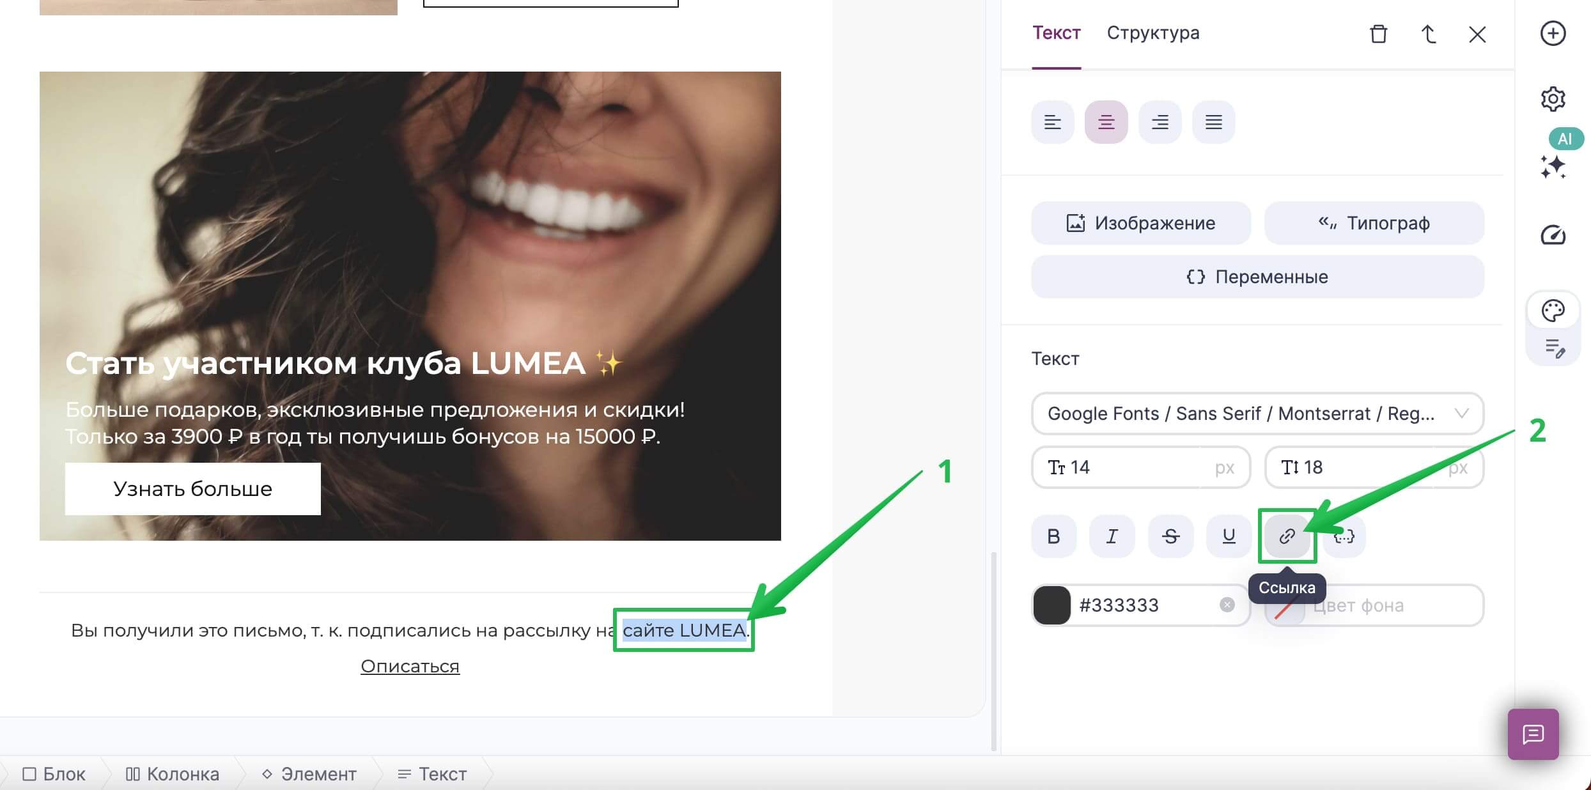Select the Блок breadcrumb
The width and height of the screenshot is (1591, 790).
54,774
